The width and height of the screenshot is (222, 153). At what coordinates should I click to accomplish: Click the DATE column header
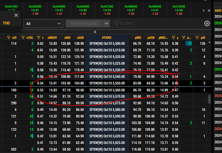(218, 11)
